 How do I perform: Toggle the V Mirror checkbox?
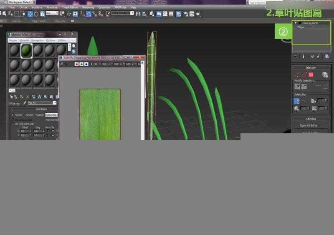tap(48, 135)
